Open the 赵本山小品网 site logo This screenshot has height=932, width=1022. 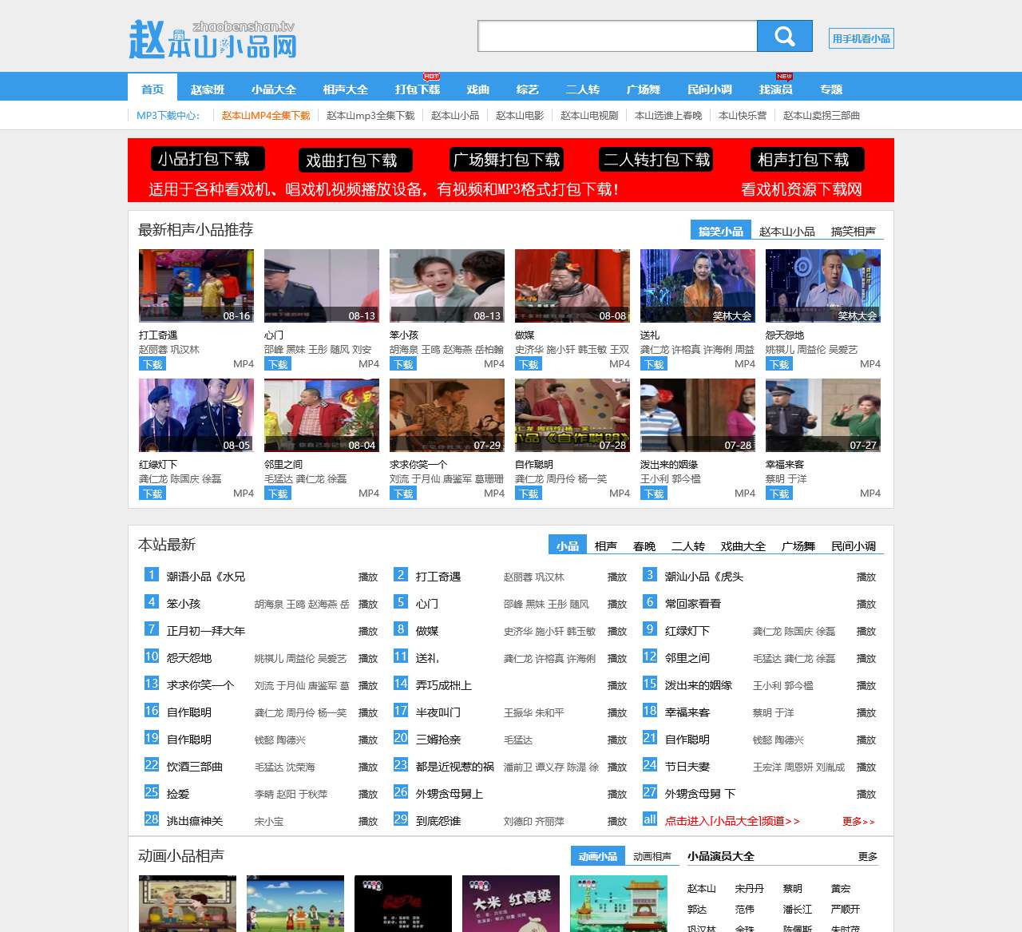(212, 39)
